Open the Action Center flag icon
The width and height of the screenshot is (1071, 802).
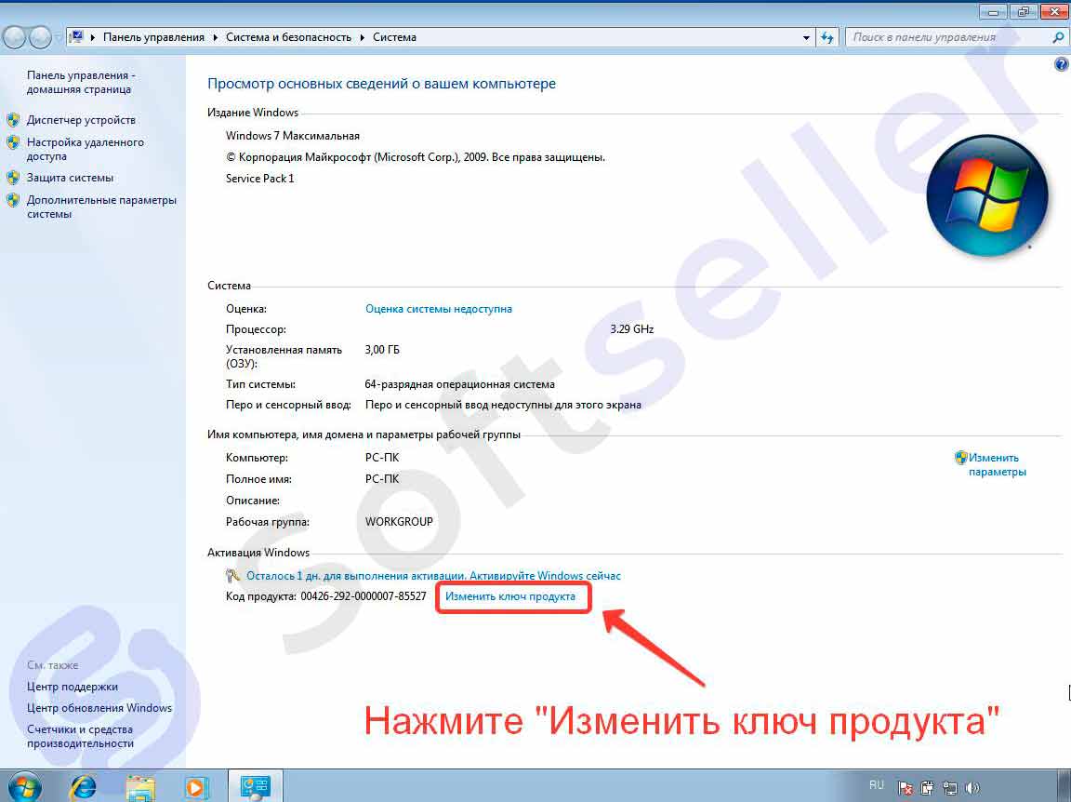click(905, 787)
